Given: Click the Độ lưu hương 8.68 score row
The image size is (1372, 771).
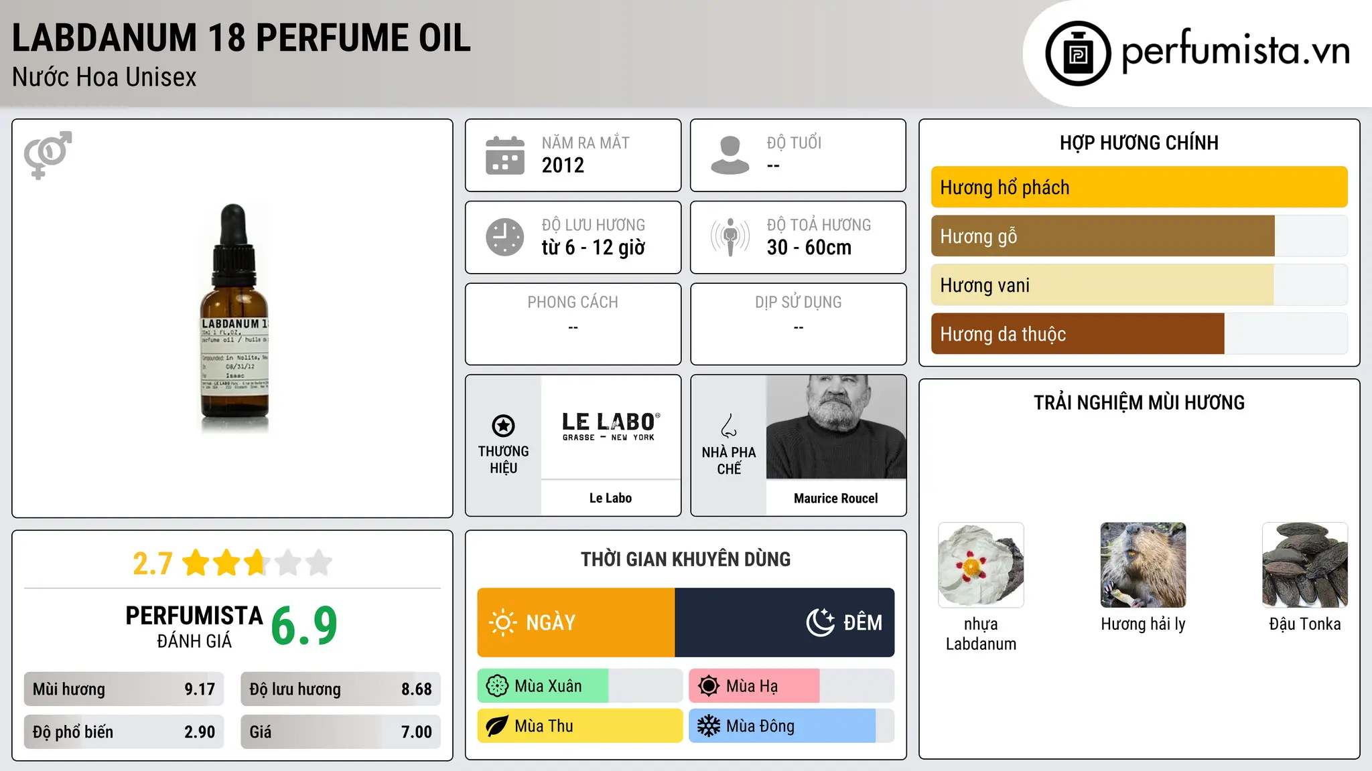Looking at the screenshot, I should tap(340, 689).
